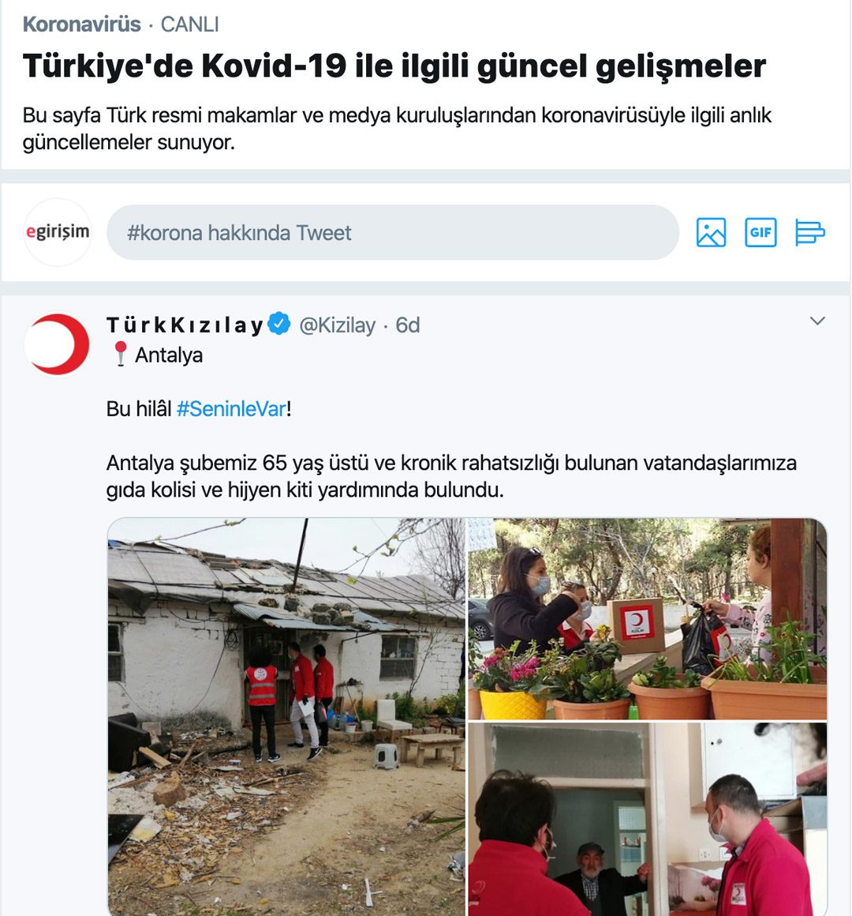Click the red location pin before Antalya
This screenshot has height=916, width=852.
(121, 355)
